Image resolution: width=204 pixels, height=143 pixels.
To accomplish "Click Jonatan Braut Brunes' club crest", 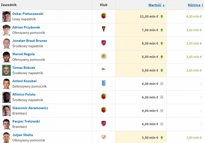I will [104, 43].
